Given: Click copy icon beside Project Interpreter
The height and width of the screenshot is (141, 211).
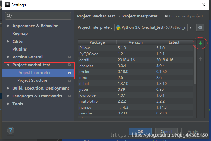Looking at the screenshot, I should (x=69, y=73).
